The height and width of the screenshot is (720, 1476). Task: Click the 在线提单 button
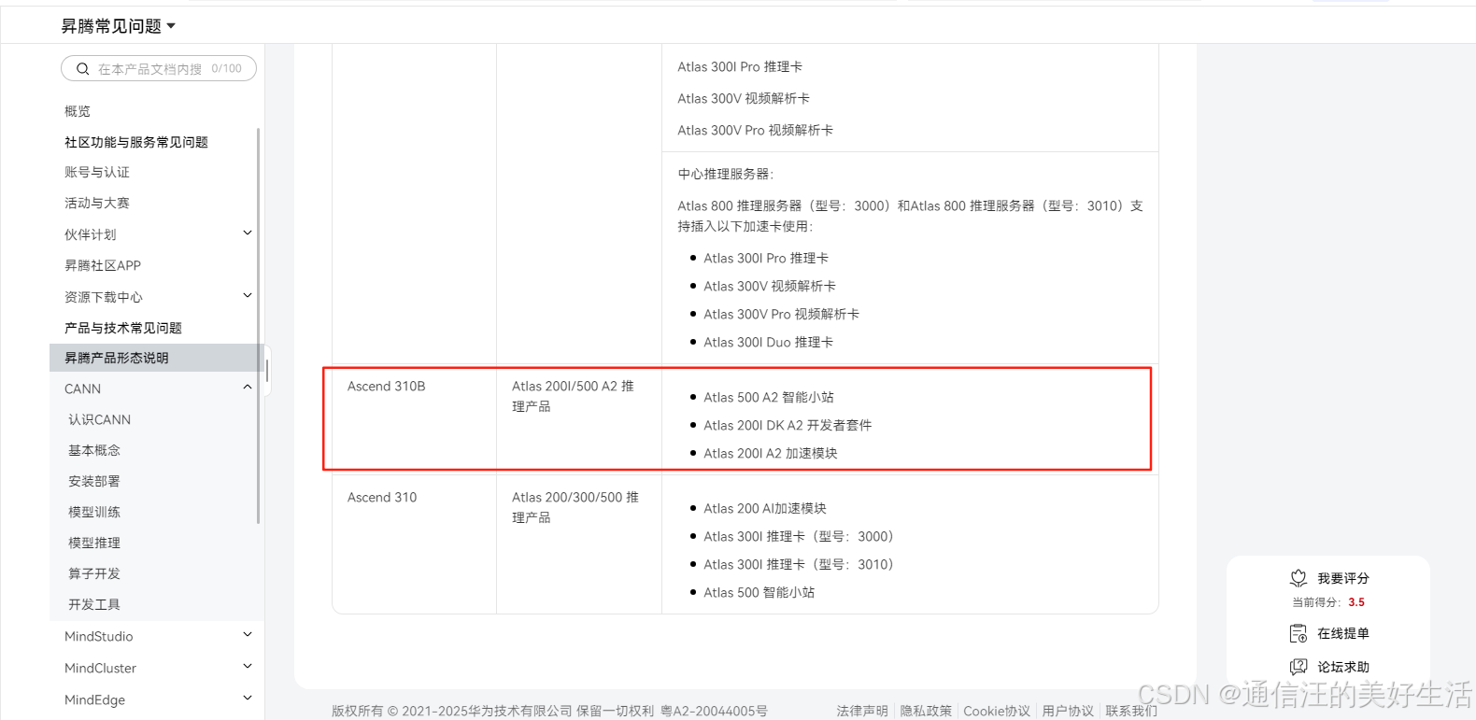pos(1329,633)
